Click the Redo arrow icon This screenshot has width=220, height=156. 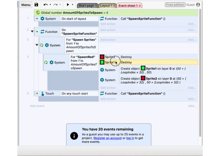coord(55,5)
